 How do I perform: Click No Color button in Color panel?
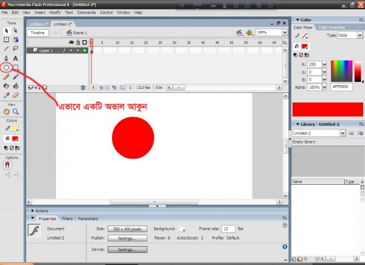coord(301,55)
